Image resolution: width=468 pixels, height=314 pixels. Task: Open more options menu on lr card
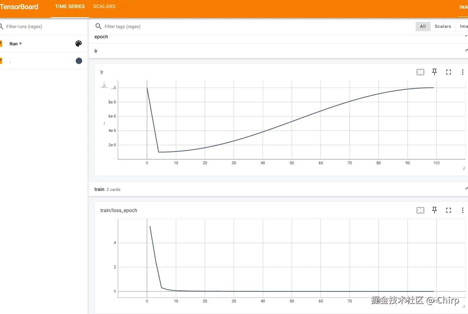(462, 72)
